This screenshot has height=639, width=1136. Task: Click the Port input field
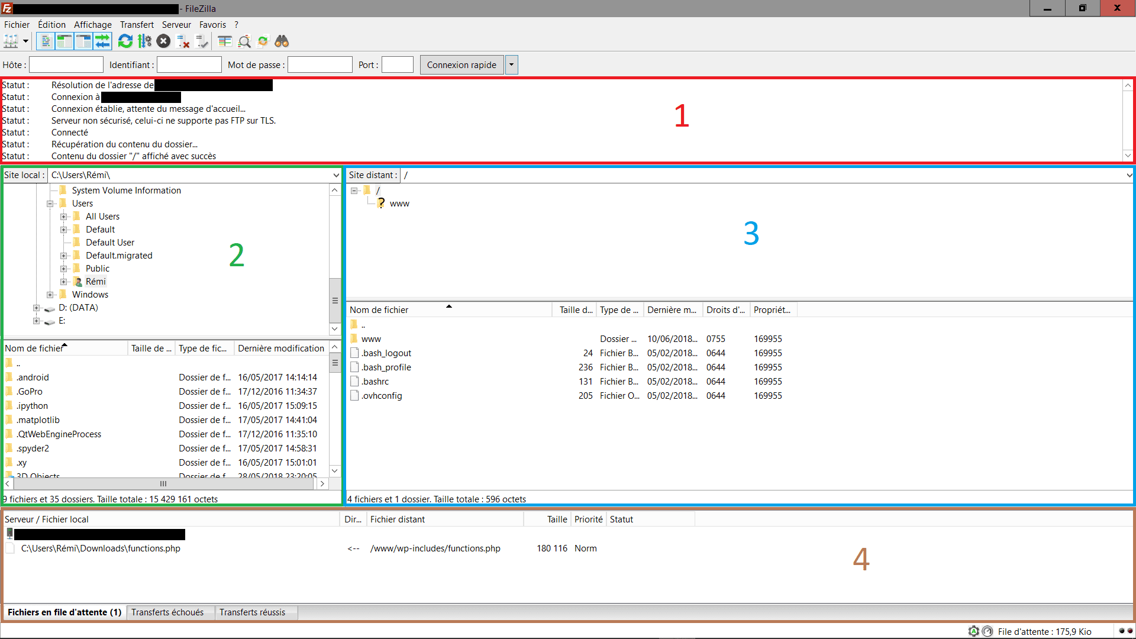point(398,65)
